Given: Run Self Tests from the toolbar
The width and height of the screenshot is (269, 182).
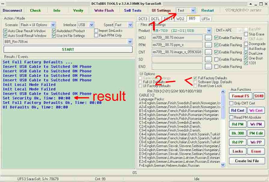Looking at the screenshot, I should [x=133, y=10].
